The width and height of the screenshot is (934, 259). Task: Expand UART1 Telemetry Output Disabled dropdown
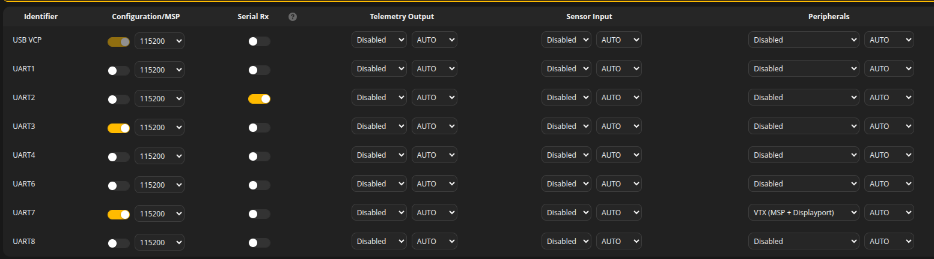click(x=379, y=68)
